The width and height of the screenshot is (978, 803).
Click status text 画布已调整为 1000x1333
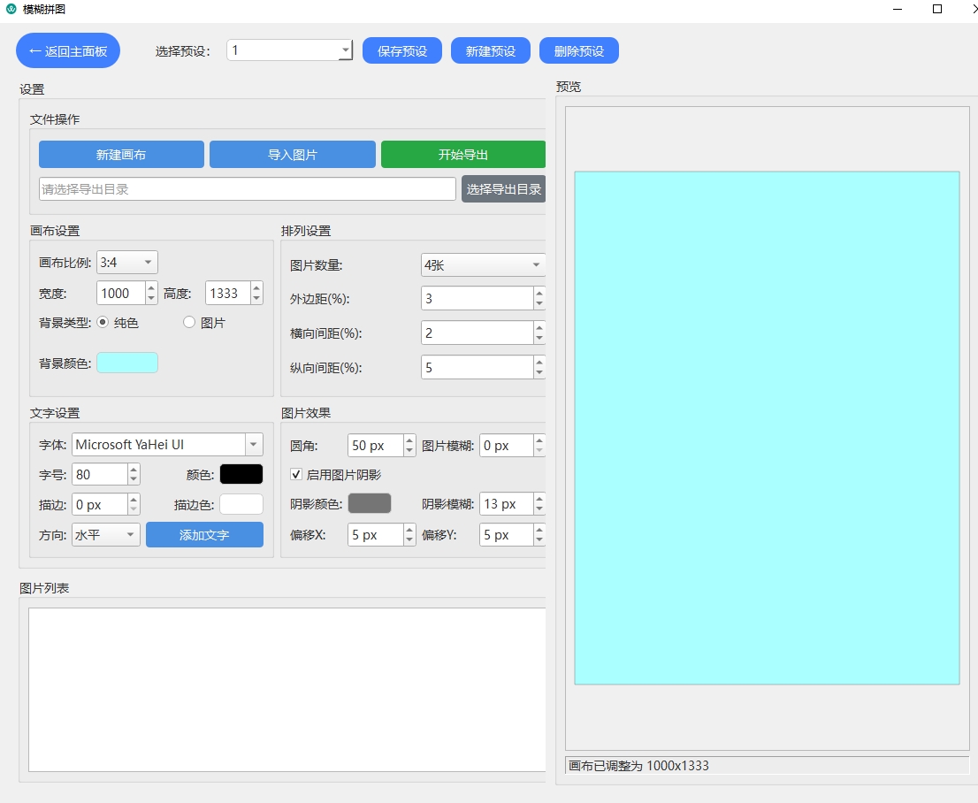tap(638, 766)
